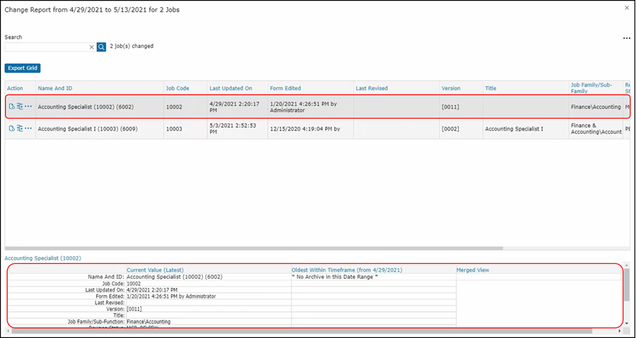Clear the search field with X icon
The image size is (636, 338).
pos(91,47)
